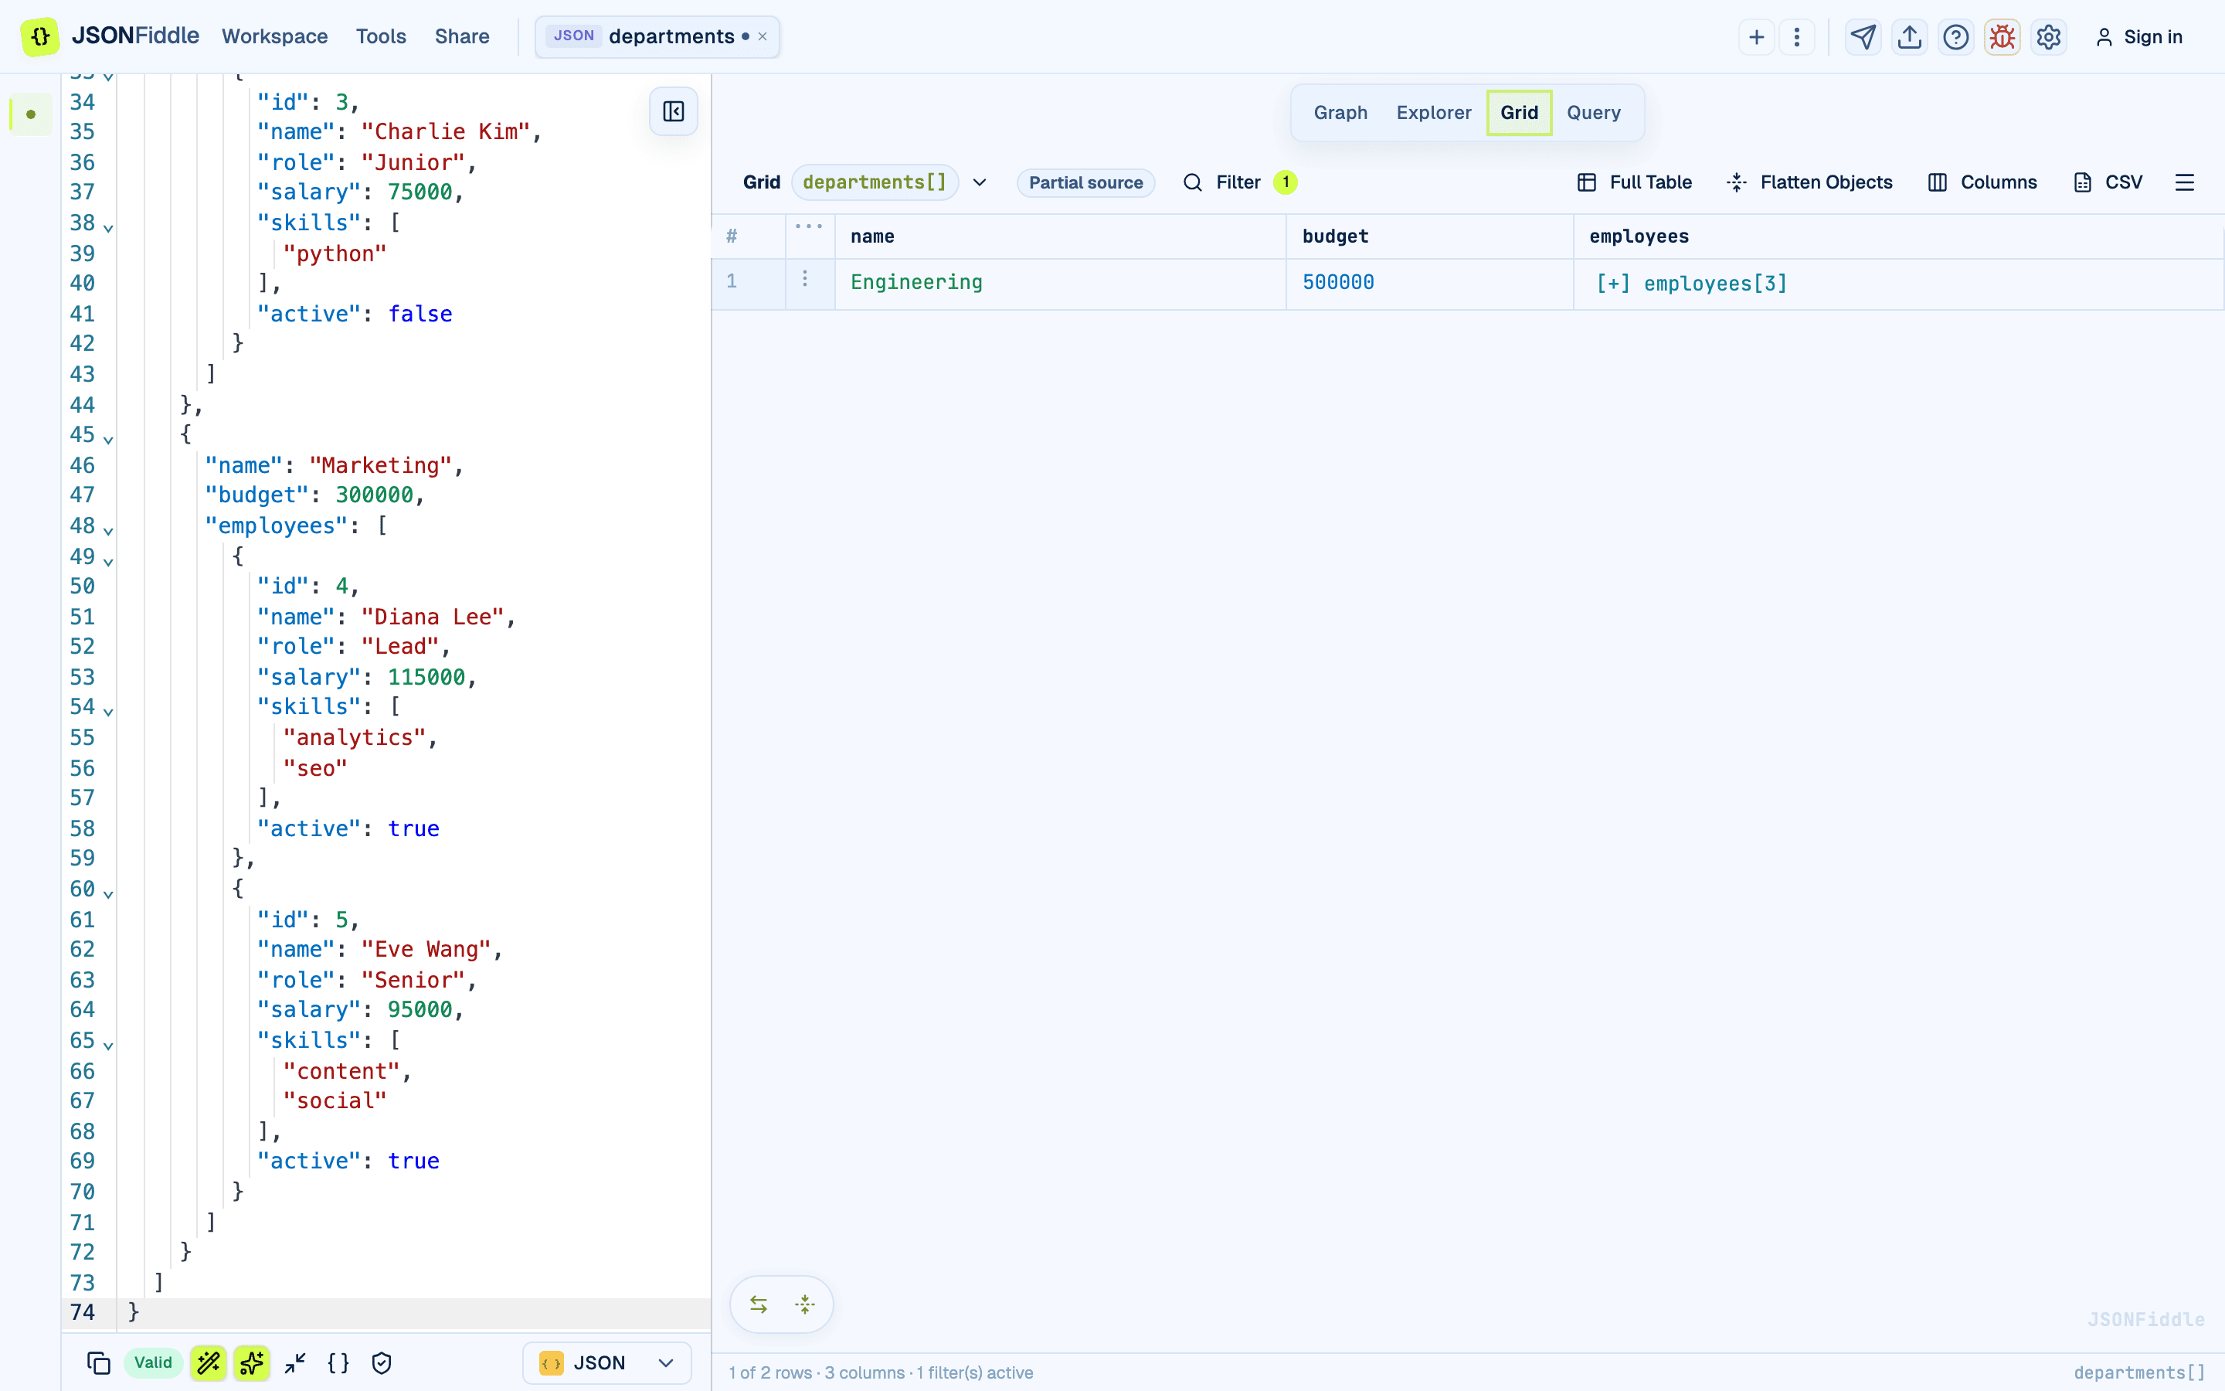
Task: Click the plus icon to add new tab
Action: point(1756,37)
